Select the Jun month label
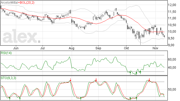This screenshot has width=180, height=101. [16, 48]
